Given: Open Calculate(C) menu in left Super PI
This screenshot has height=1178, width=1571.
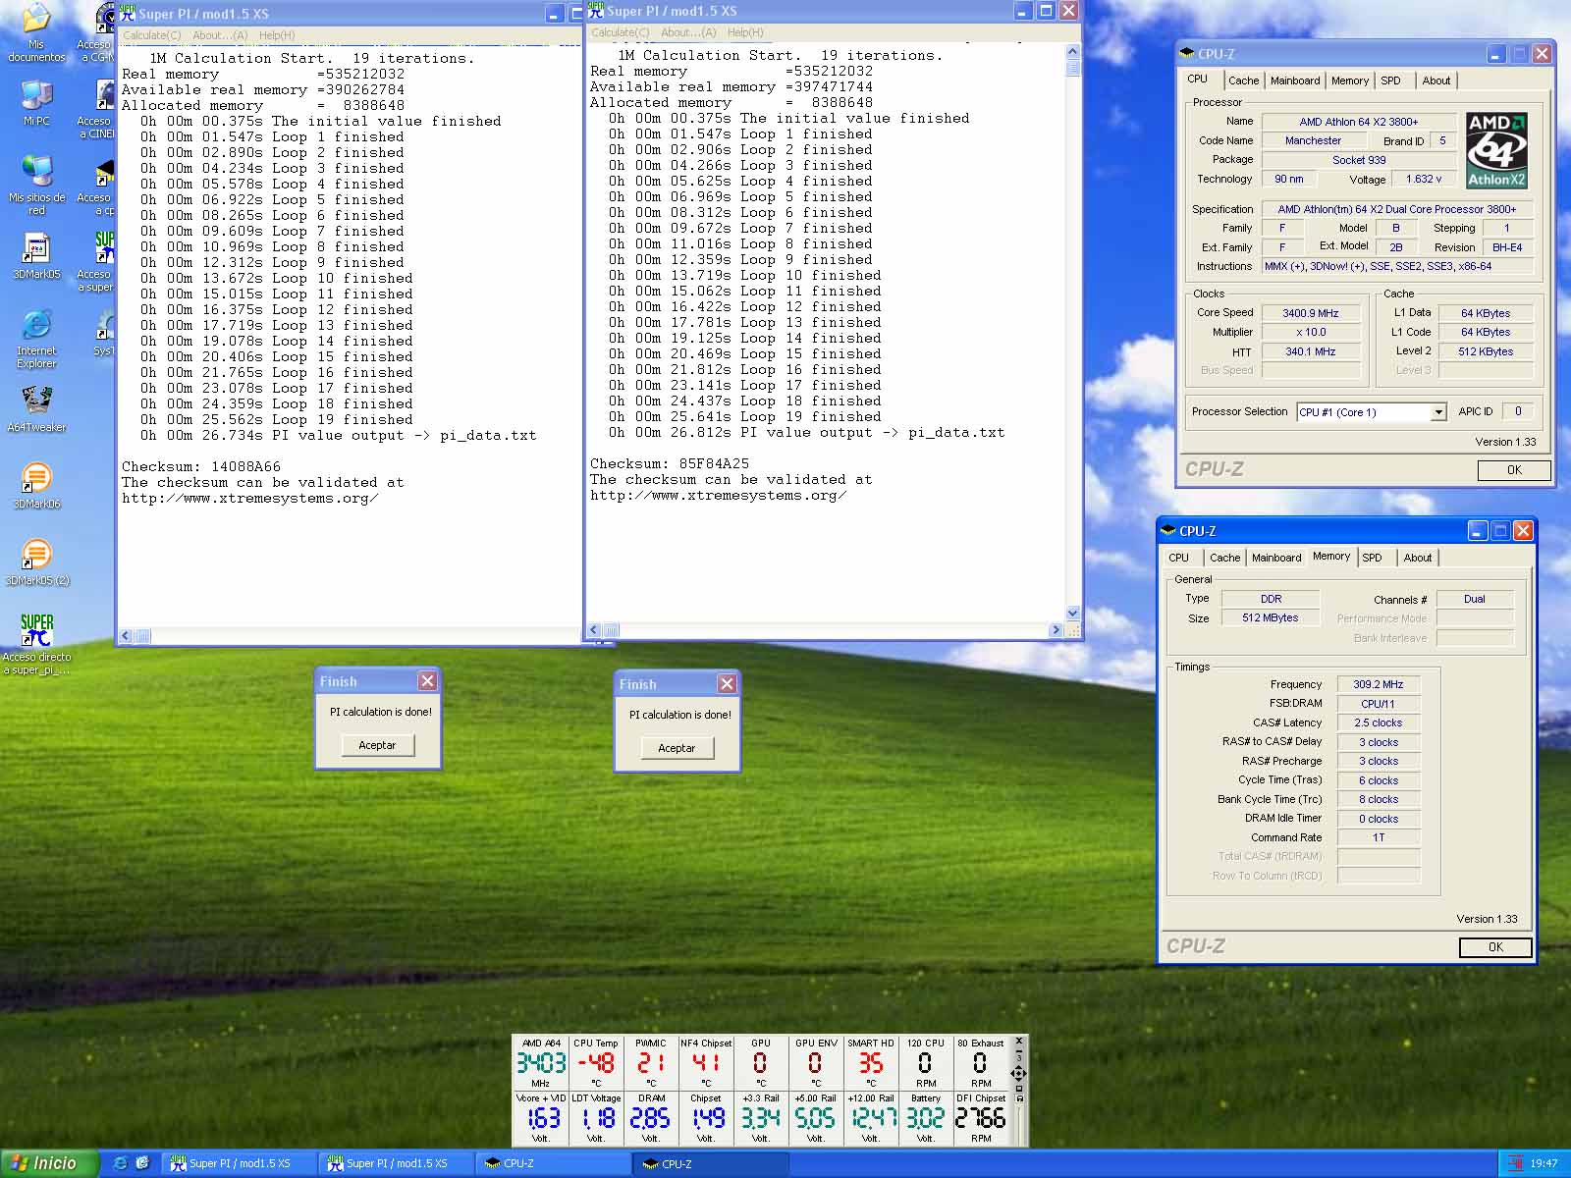Looking at the screenshot, I should [151, 35].
